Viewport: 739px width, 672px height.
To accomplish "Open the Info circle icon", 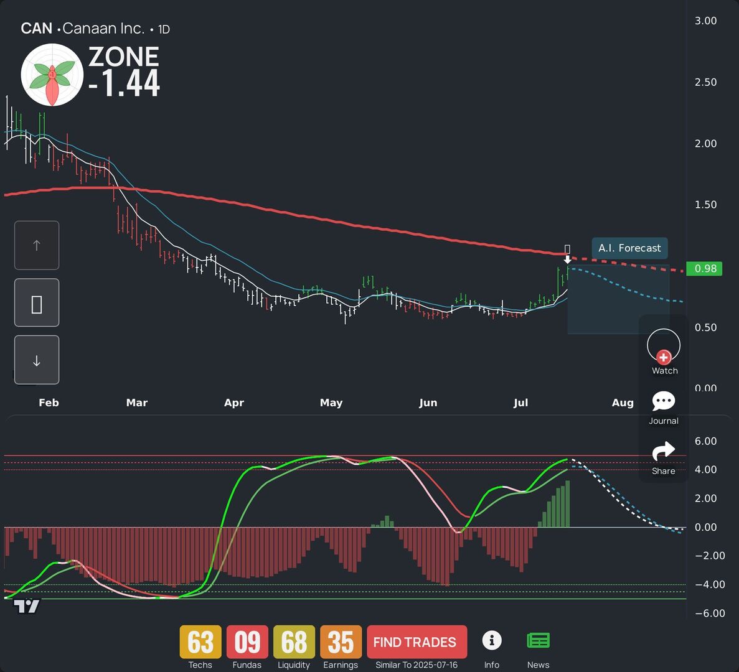I will 492,641.
